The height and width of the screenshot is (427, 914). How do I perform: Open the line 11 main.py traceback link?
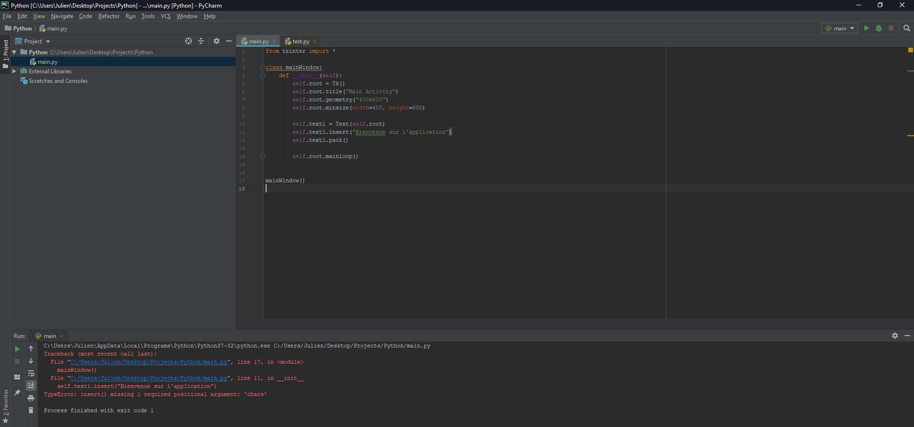(149, 378)
